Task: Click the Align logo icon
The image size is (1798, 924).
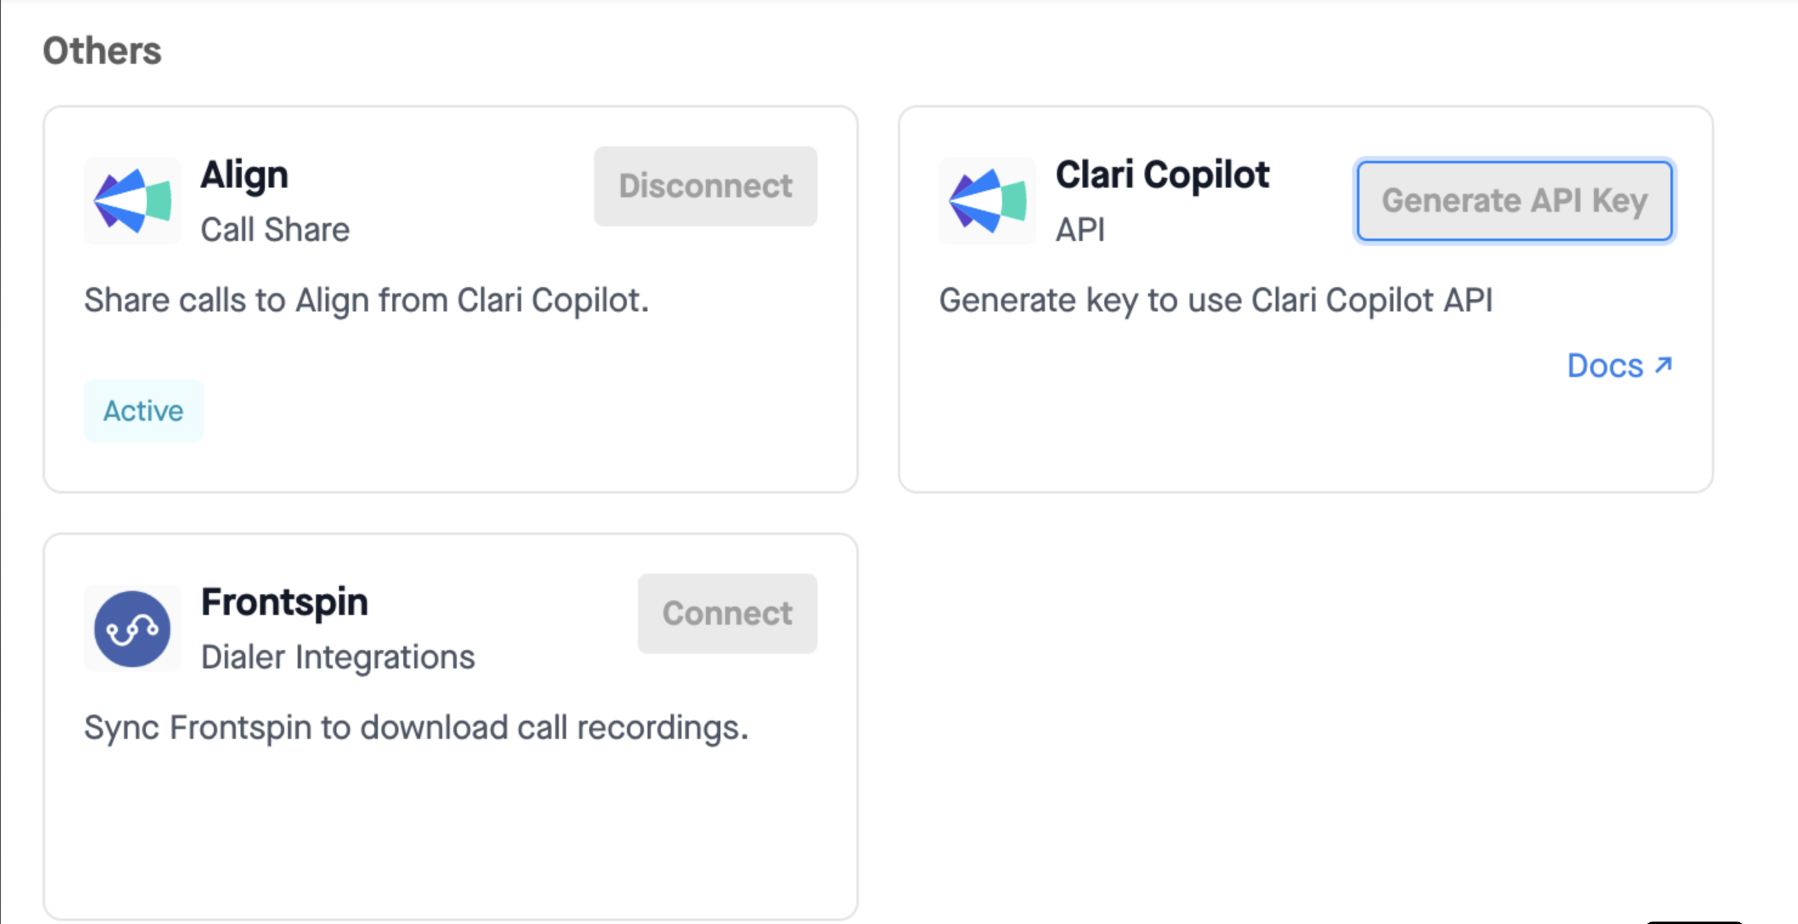Action: (x=132, y=201)
